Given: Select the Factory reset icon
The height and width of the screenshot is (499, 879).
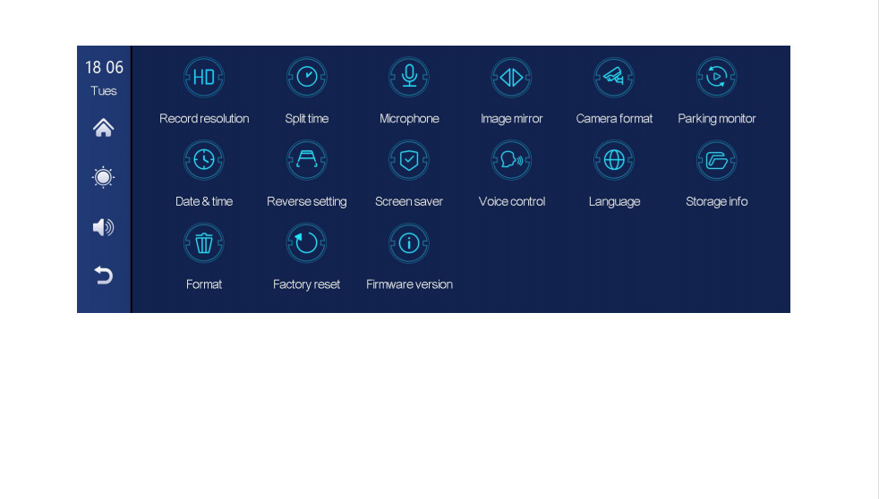Looking at the screenshot, I should (x=307, y=243).
